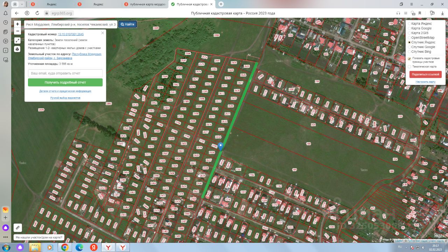Click Получить подробный отчет button
Image resolution: width=448 pixels, height=252 pixels.
click(65, 82)
